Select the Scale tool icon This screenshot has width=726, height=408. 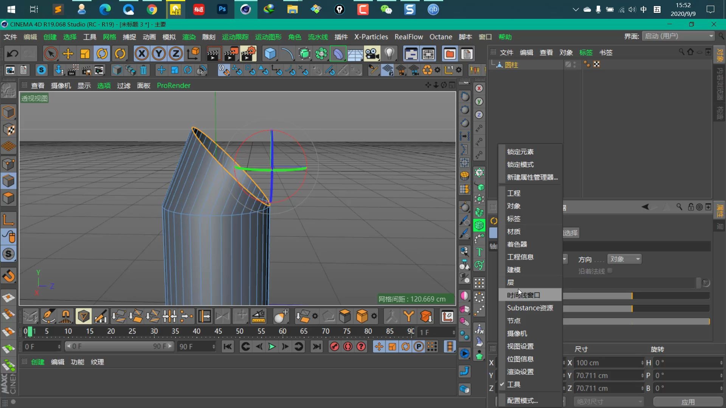tap(85, 54)
